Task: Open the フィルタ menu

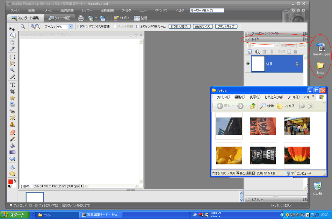Action: pos(126,10)
